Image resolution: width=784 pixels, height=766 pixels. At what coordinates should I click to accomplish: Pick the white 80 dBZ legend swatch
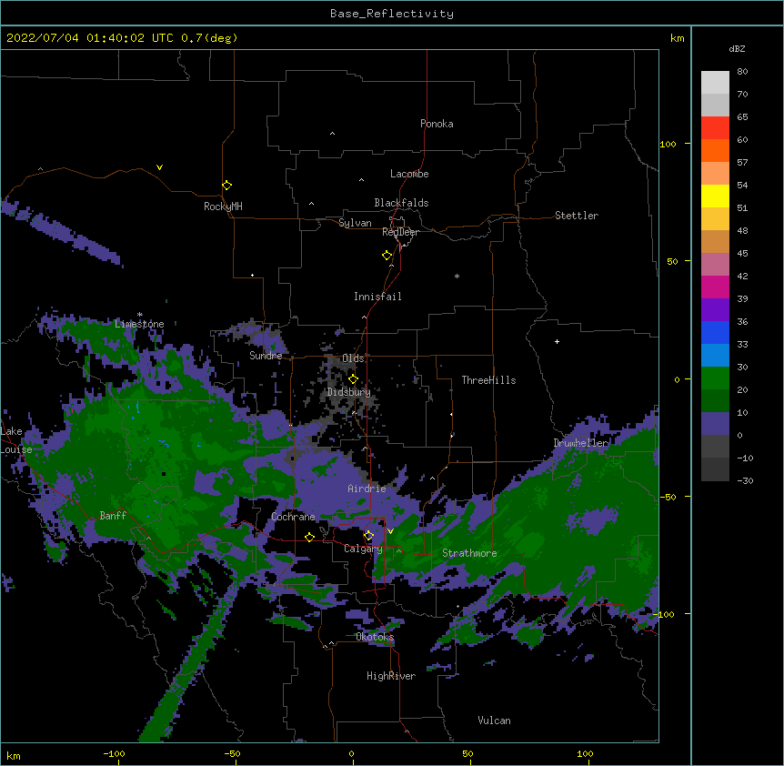click(x=715, y=83)
